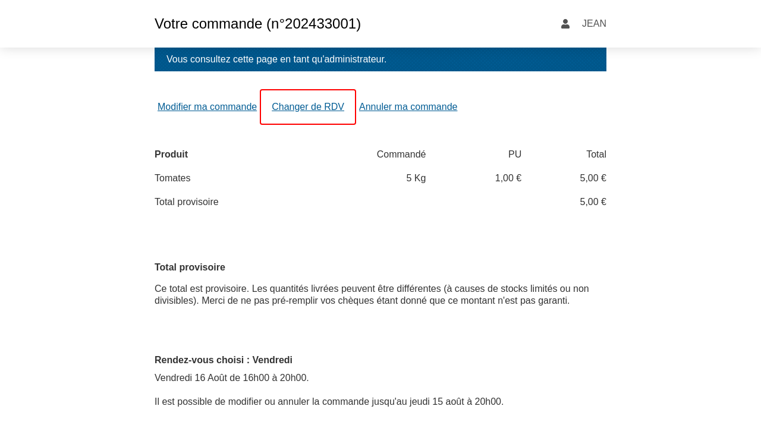Viewport: 761px width, 428px height.
Task: Click the provisional total explanation paragraph
Action: coord(372,295)
